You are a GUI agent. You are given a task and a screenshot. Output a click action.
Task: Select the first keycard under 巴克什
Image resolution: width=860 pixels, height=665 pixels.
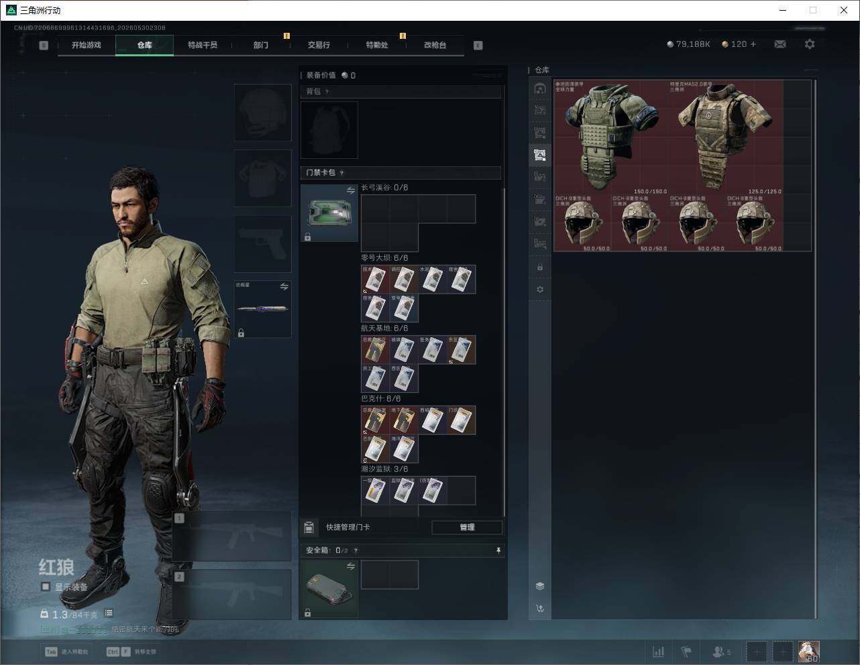point(376,420)
